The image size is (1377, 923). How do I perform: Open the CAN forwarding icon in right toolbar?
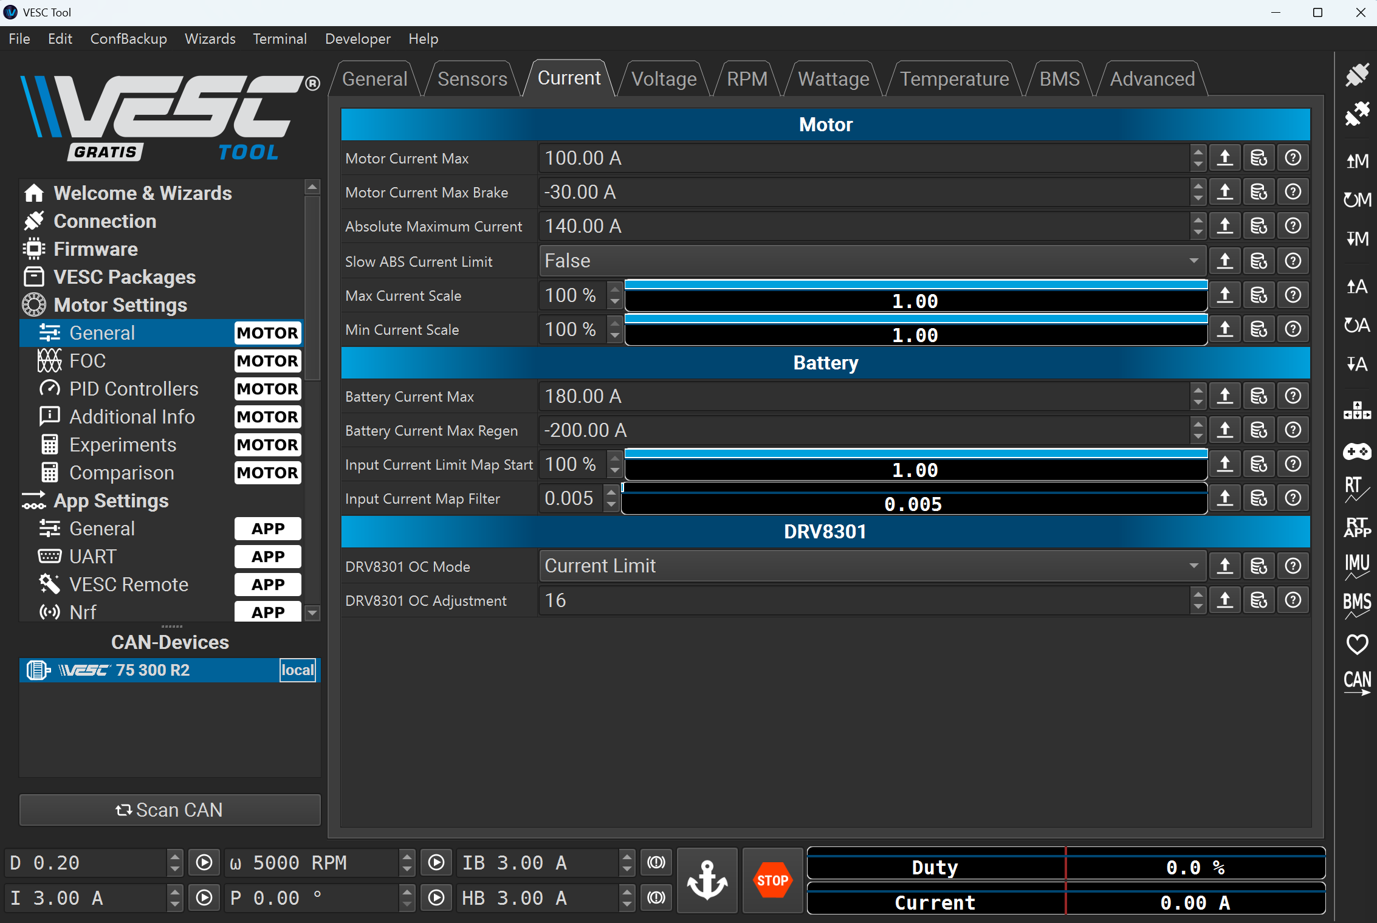tap(1356, 682)
